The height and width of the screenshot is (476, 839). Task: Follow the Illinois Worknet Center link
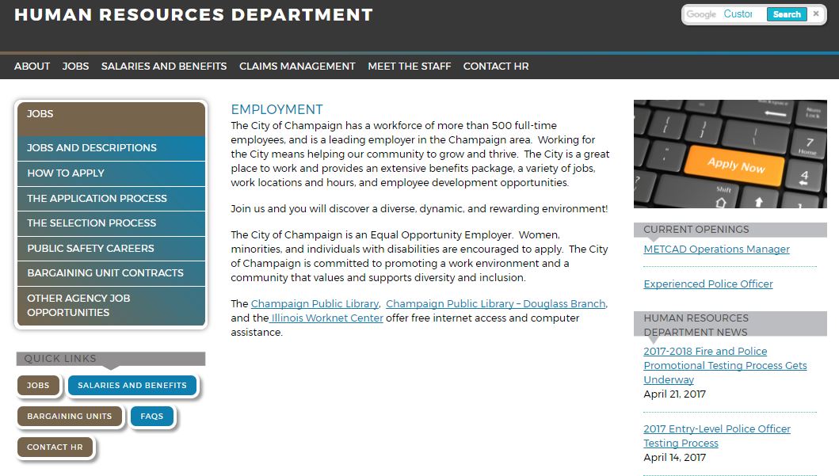click(x=326, y=318)
